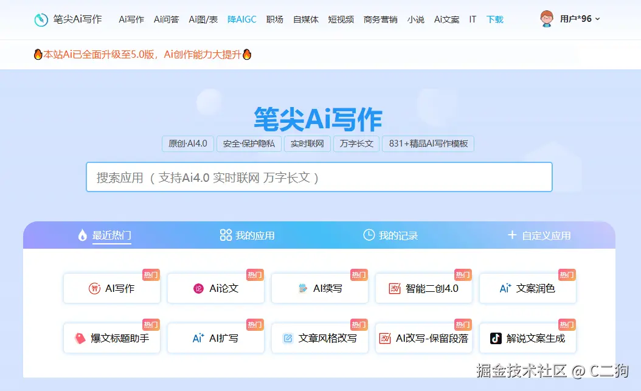Click the TikTok icon on 解说文案生成
This screenshot has height=391, width=641.
tap(496, 338)
